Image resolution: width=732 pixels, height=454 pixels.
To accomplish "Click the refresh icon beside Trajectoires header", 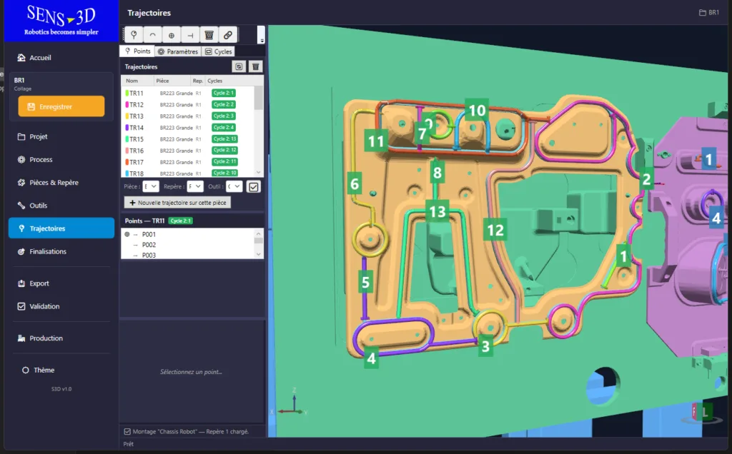I will point(239,66).
